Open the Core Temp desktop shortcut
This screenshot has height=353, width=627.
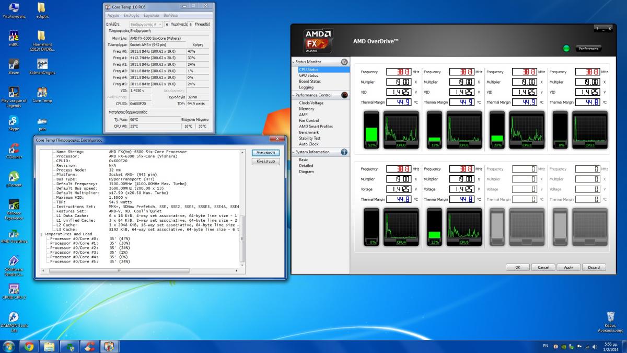(x=42, y=94)
